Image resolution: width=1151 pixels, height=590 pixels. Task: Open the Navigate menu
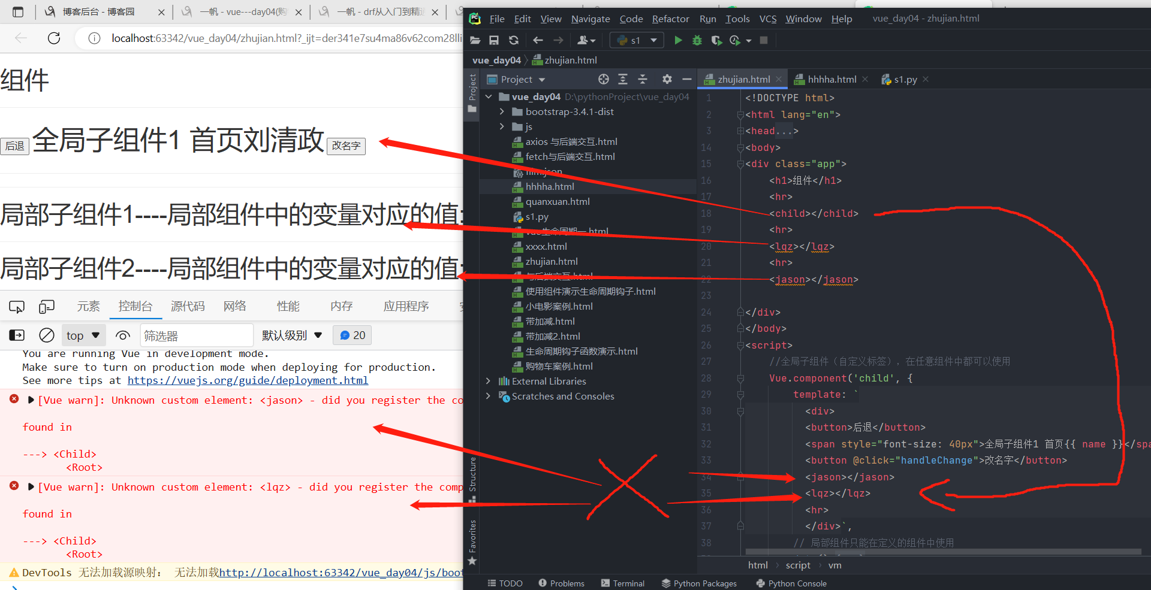[590, 19]
